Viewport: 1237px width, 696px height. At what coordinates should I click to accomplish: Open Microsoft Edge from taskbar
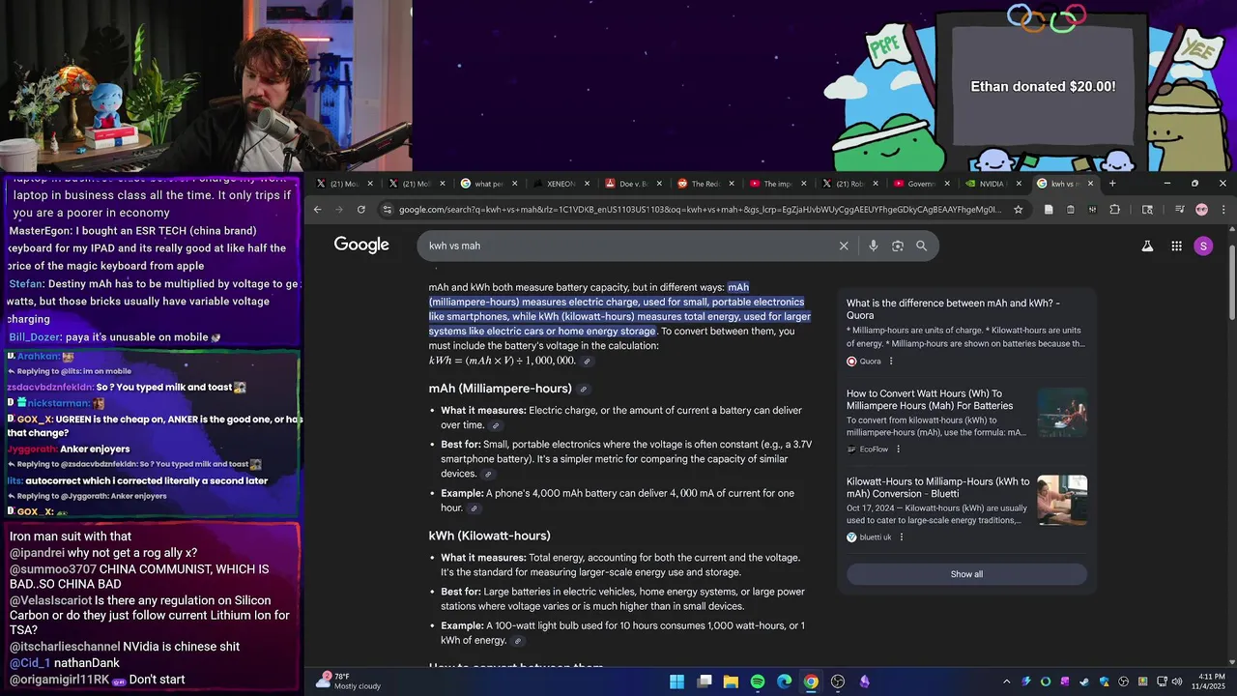point(784,681)
